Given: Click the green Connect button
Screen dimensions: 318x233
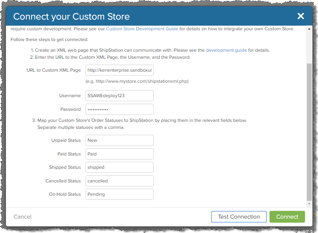Looking at the screenshot, I should pyautogui.click(x=287, y=217).
